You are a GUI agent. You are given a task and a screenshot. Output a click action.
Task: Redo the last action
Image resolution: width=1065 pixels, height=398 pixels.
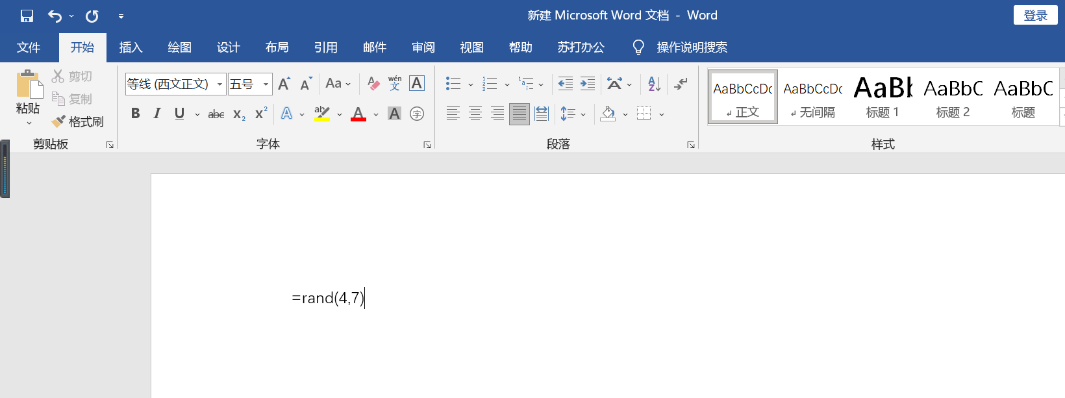[92, 16]
